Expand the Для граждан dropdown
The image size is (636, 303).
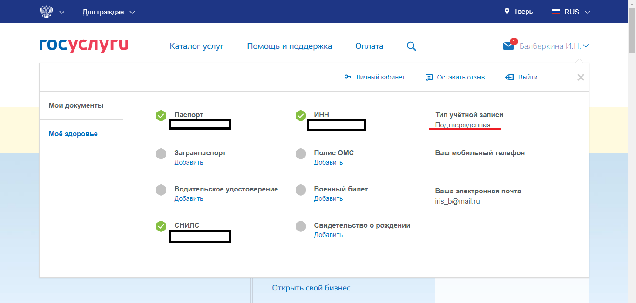click(108, 12)
